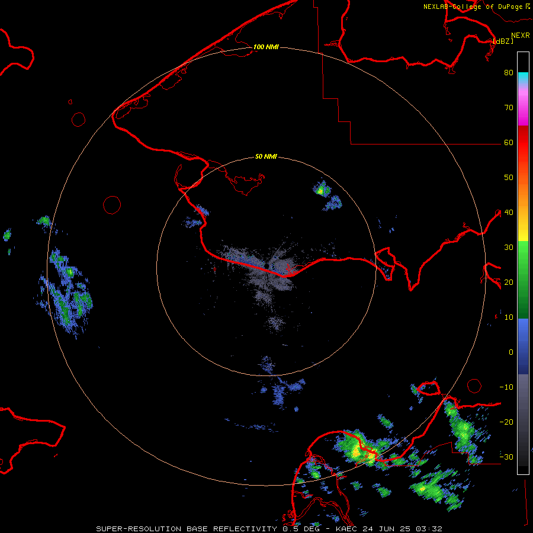Click the 40 value on dBZ scale
Screen dimensions: 533x533
pyautogui.click(x=509, y=212)
